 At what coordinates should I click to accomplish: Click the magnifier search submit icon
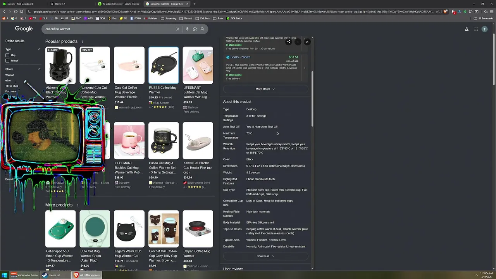coord(202,29)
